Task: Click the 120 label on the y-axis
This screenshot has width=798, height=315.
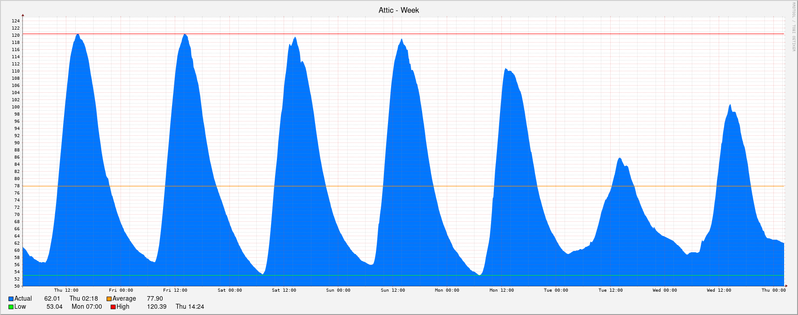Action: (16, 35)
